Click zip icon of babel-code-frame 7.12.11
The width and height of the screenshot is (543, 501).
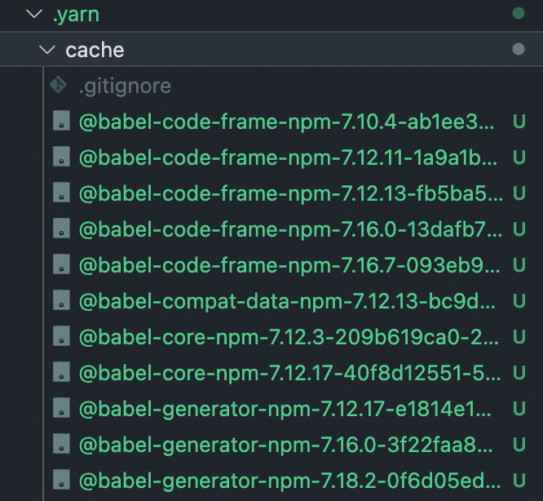(x=61, y=157)
